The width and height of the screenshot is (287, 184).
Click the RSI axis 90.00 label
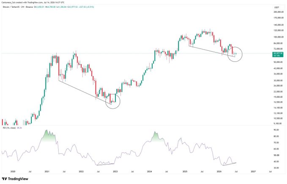[x=276, y=130]
